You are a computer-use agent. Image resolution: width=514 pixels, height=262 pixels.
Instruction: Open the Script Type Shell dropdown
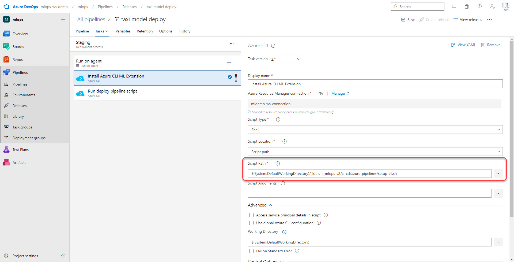375,130
